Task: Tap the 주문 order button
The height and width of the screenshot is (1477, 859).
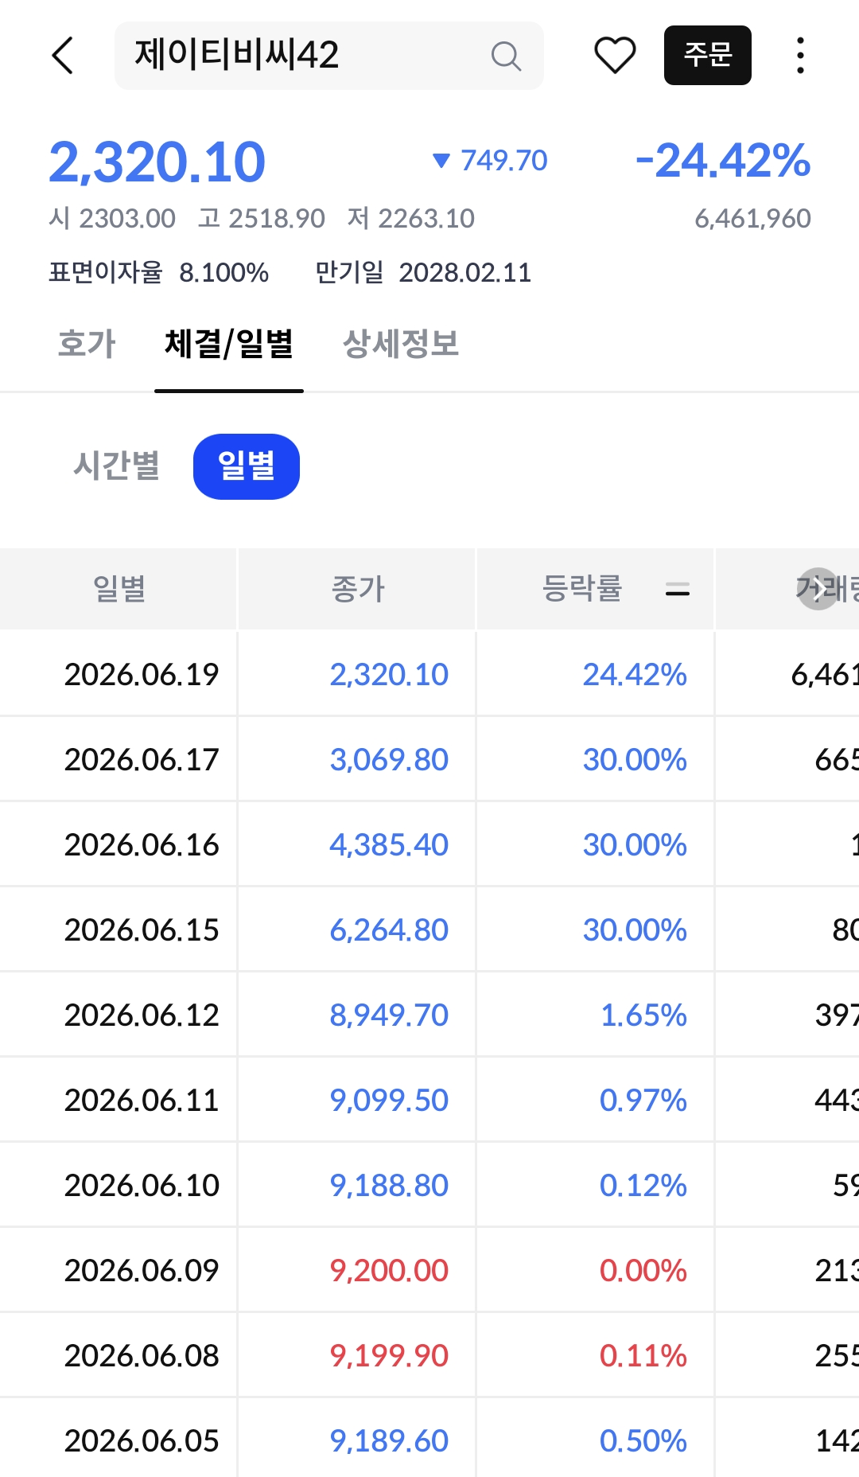Action: point(708,56)
